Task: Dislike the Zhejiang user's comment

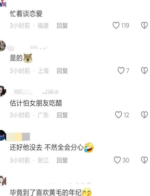Action: (x=145, y=160)
